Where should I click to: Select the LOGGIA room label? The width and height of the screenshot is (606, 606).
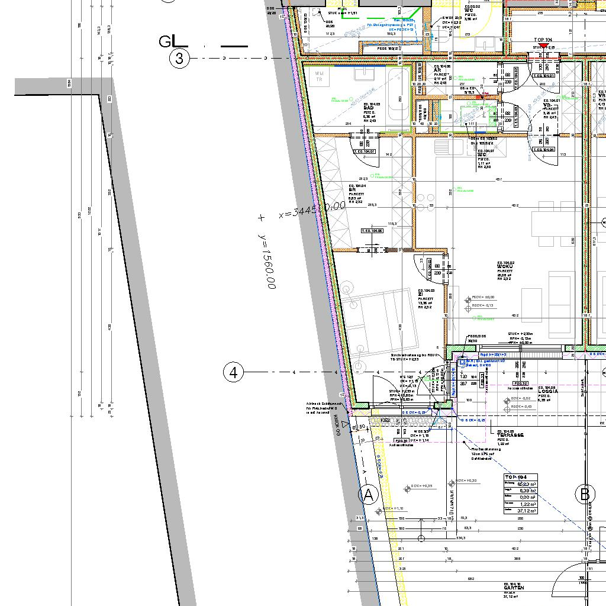point(548,391)
